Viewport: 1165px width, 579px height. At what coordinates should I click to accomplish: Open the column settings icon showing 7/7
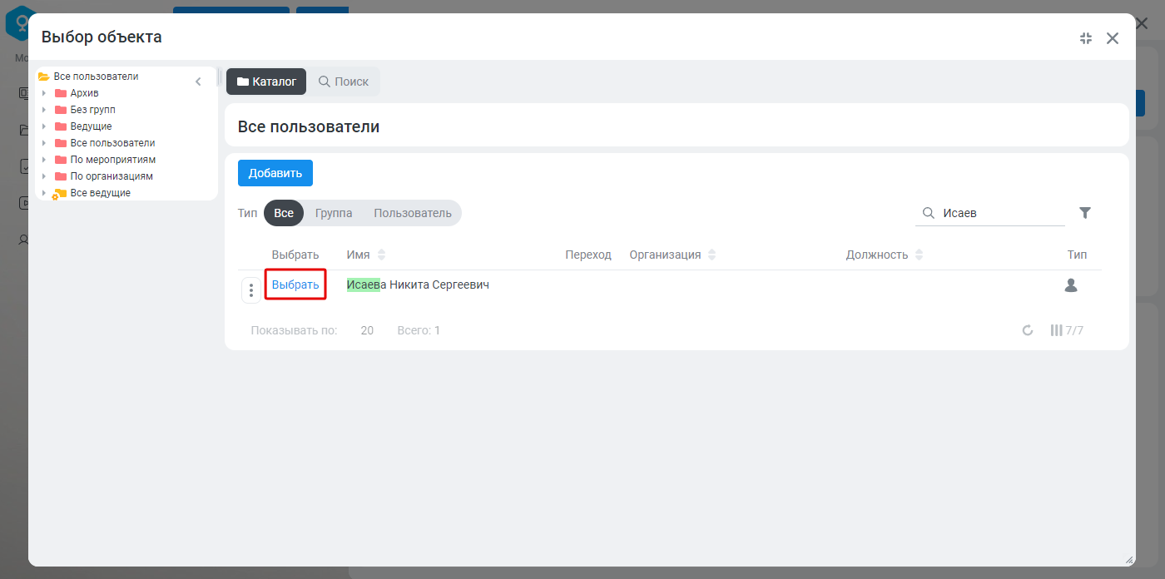(x=1067, y=330)
